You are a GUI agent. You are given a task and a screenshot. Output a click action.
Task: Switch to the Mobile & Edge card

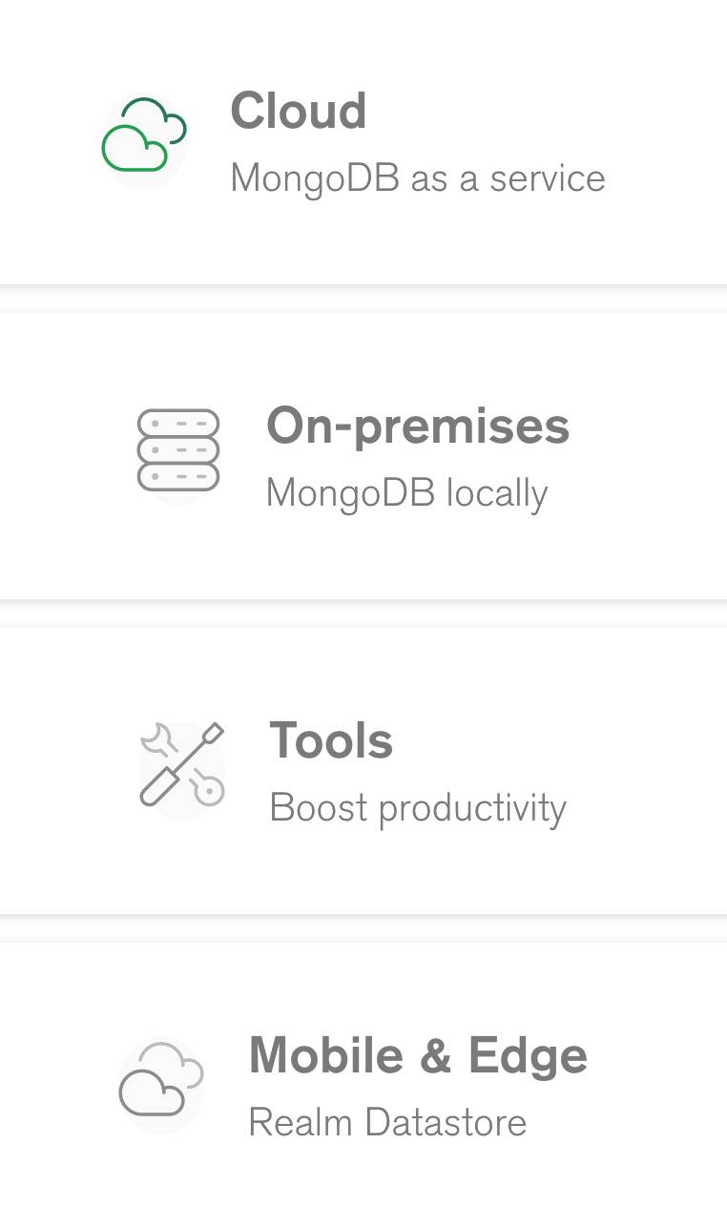tap(363, 1085)
